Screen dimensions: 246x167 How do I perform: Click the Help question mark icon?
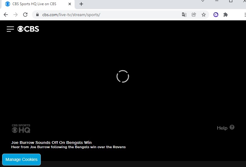[232, 127]
